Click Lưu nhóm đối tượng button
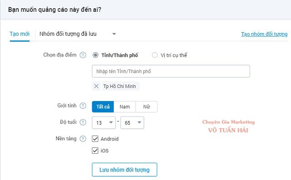 click(x=125, y=170)
